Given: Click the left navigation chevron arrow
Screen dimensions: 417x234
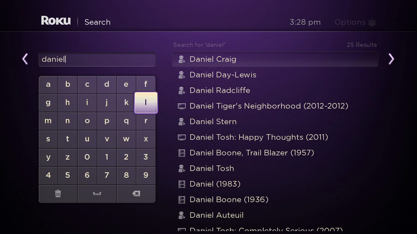Looking at the screenshot, I should (x=25, y=59).
